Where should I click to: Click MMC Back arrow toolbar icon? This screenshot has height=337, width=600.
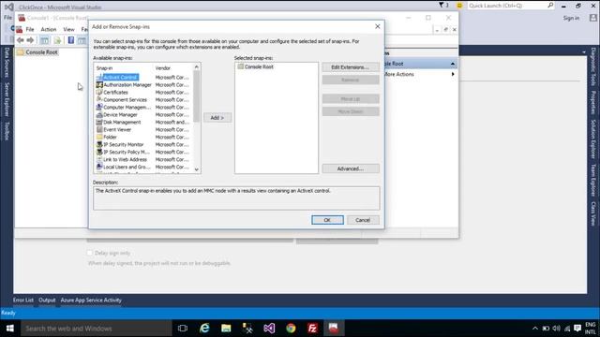(20, 40)
